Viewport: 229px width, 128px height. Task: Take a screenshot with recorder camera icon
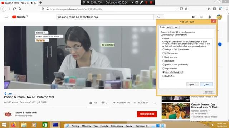pyautogui.click(x=137, y=2)
